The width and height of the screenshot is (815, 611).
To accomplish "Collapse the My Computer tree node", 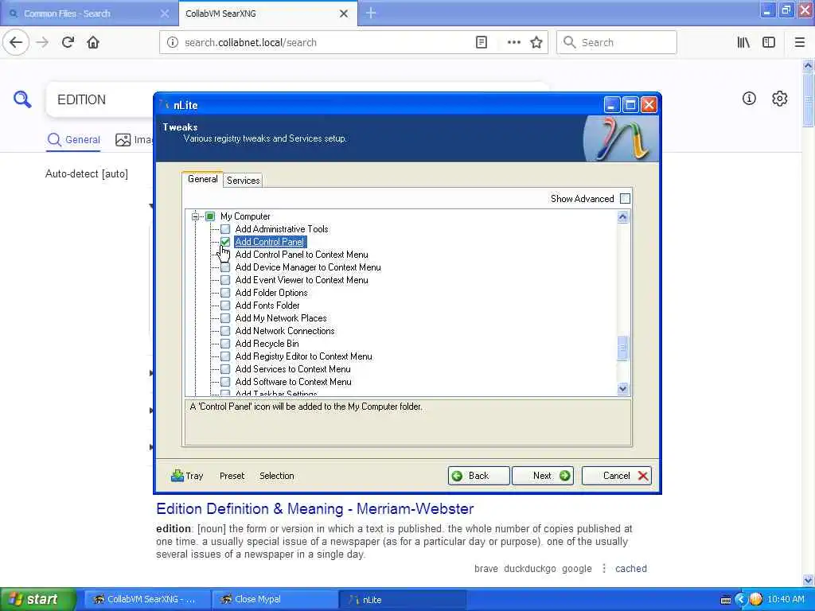I will click(x=195, y=216).
